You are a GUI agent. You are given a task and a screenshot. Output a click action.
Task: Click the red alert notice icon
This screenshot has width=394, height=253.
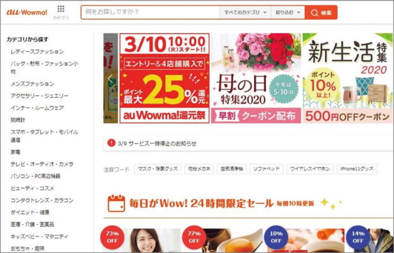point(111,143)
